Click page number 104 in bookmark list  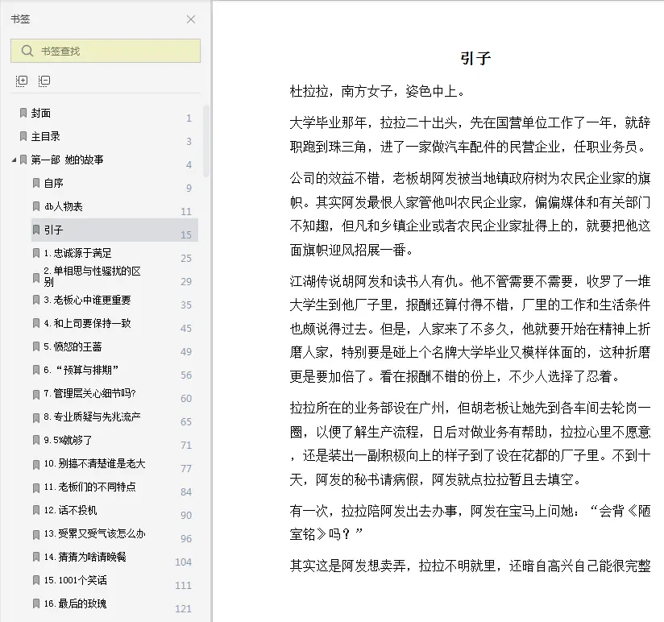(x=183, y=562)
